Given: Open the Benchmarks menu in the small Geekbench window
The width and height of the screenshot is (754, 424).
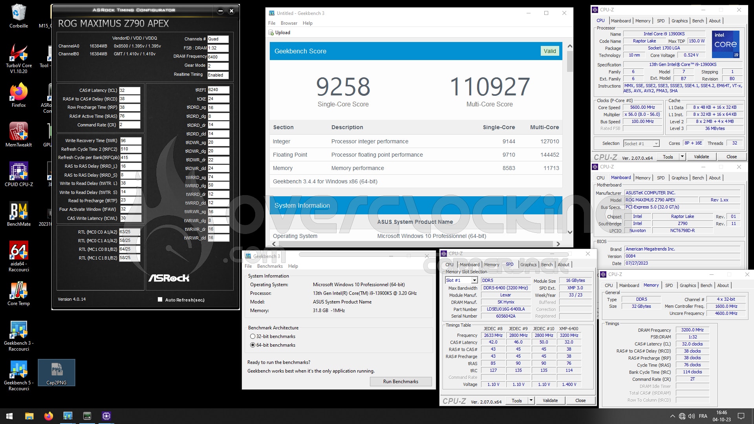Looking at the screenshot, I should pyautogui.click(x=270, y=266).
